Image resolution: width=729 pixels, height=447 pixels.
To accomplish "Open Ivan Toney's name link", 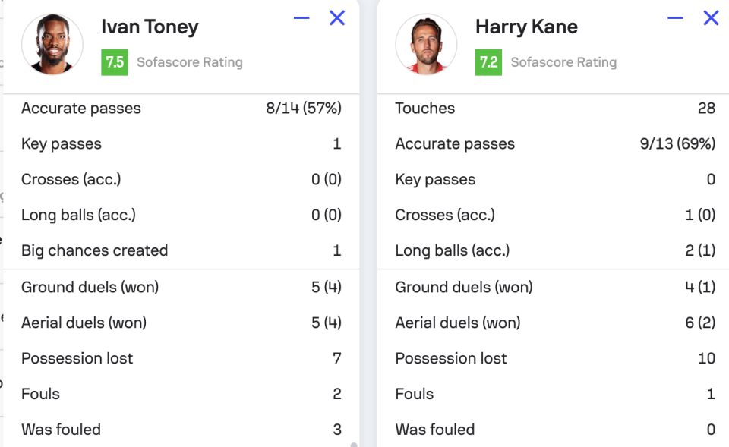I will (150, 27).
